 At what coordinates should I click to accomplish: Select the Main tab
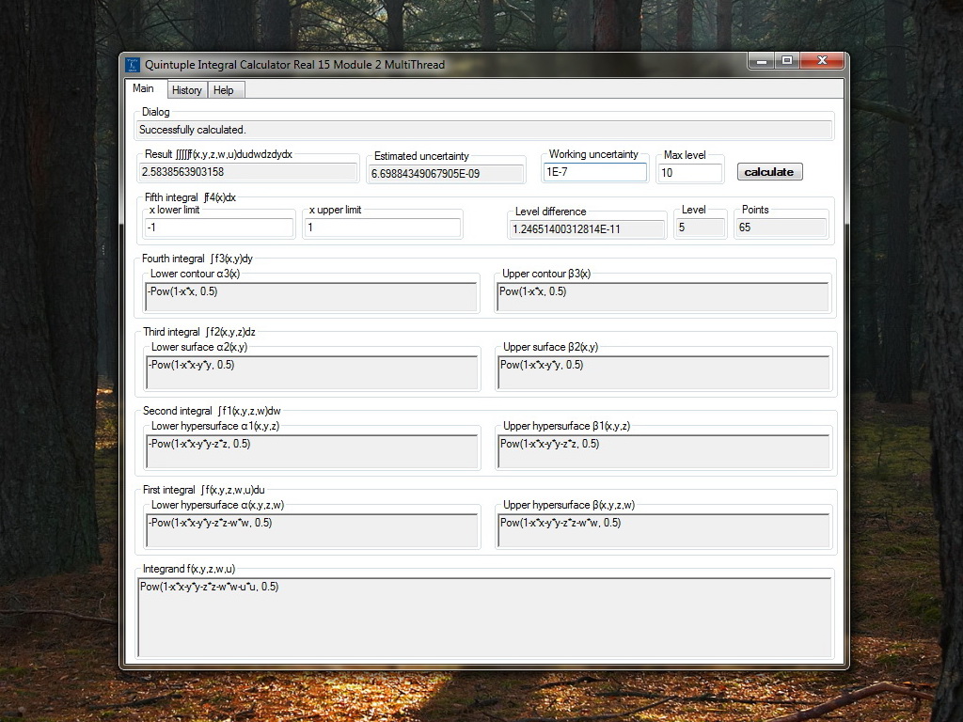144,89
